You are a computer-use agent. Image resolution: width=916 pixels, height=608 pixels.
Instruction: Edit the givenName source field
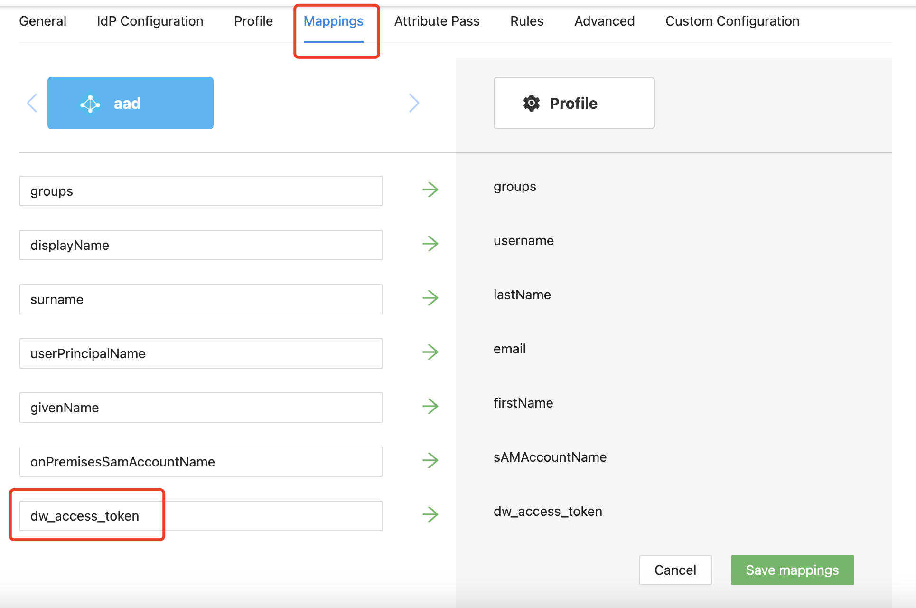point(201,408)
